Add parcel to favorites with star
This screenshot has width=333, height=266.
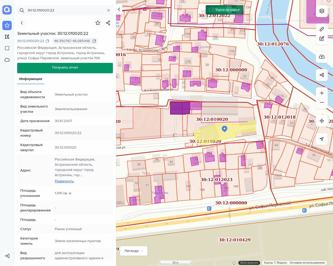click(x=98, y=23)
